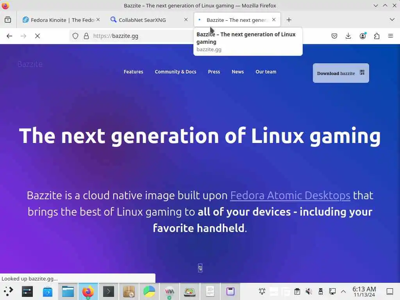Open the News nav link
This screenshot has height=300, width=400.
tap(238, 72)
